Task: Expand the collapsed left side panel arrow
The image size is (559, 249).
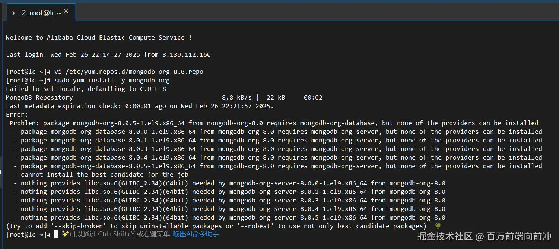Action: point(1,172)
